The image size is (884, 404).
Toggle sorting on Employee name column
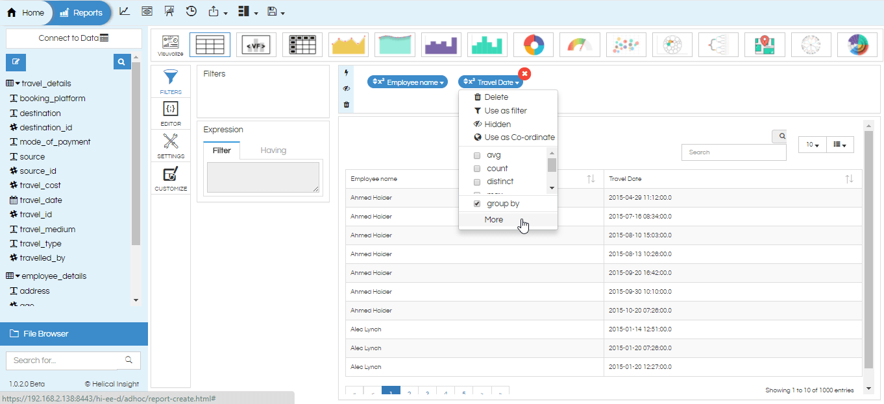pyautogui.click(x=591, y=179)
